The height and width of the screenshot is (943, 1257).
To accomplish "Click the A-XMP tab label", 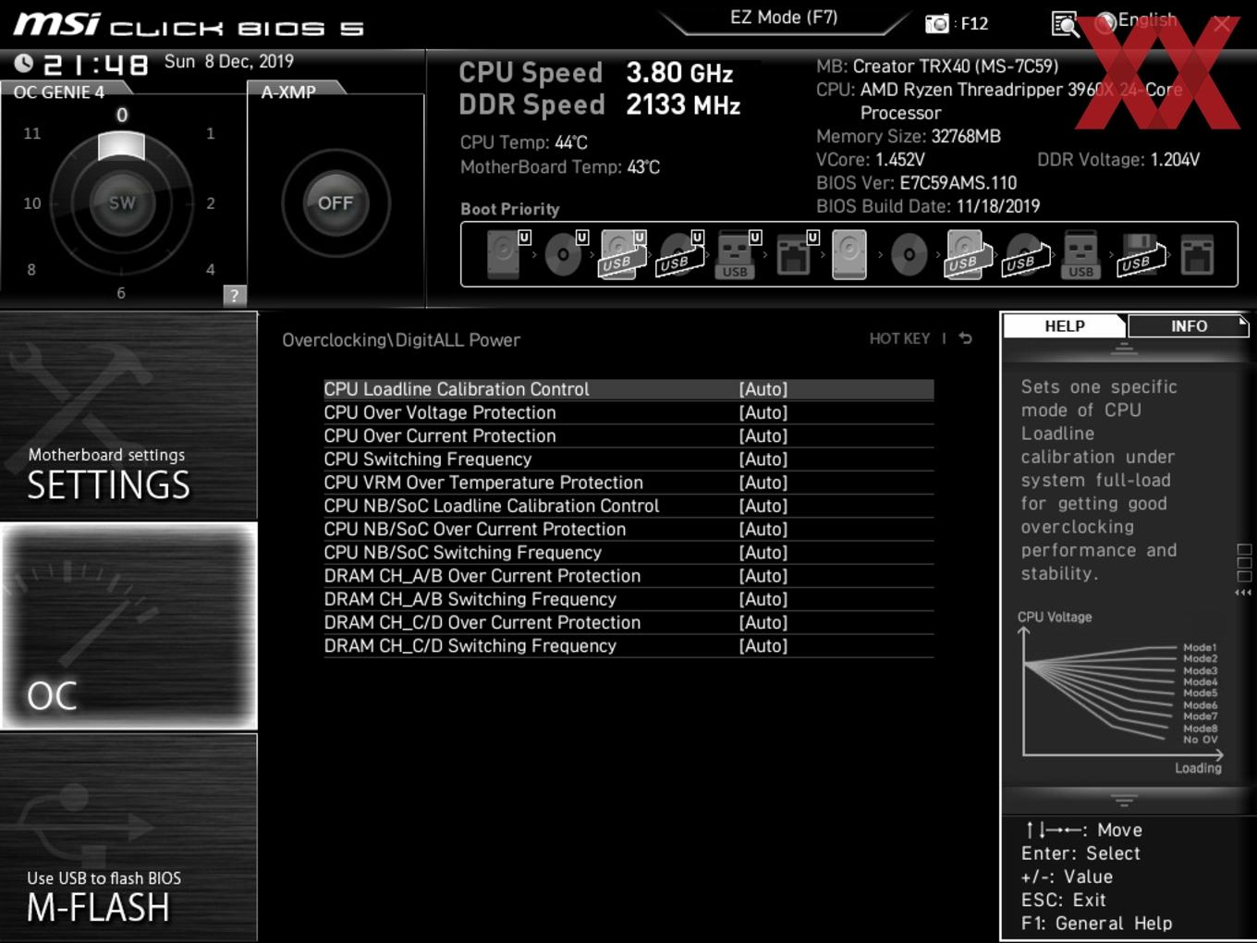I will (288, 92).
